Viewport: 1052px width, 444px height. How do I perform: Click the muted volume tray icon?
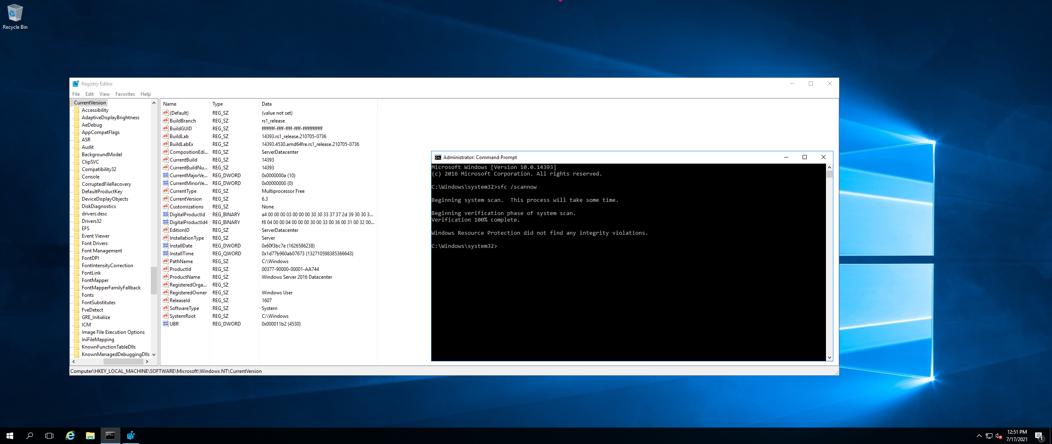999,436
